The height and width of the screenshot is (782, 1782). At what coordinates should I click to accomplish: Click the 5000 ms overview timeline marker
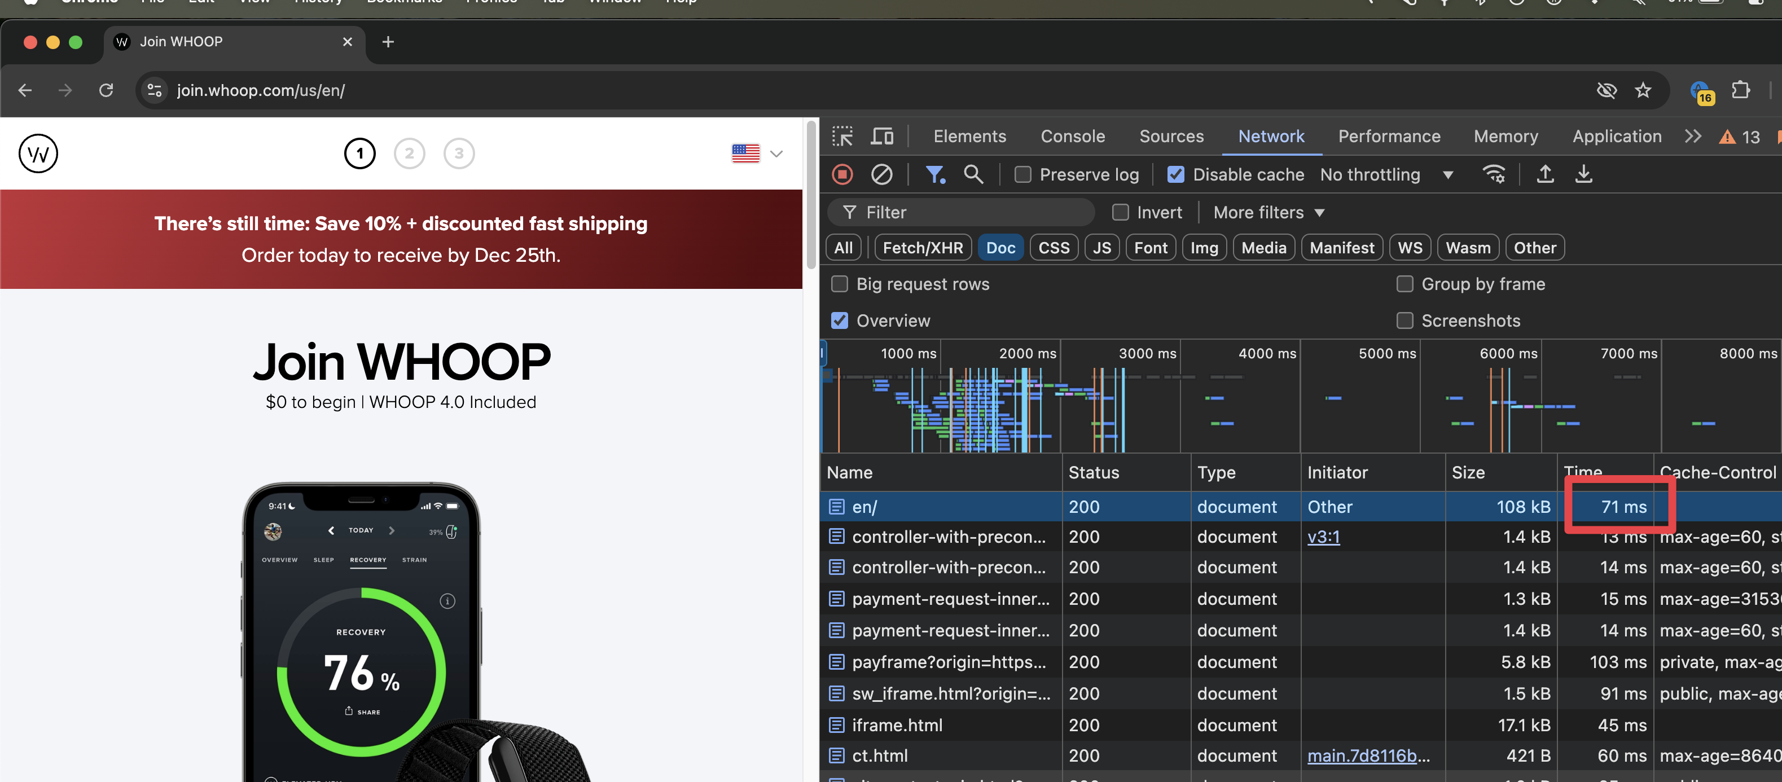(1386, 353)
